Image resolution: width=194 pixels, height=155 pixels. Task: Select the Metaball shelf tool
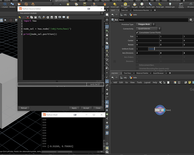pos(12,5)
